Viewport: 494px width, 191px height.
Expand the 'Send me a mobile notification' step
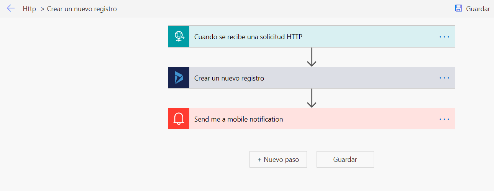238,119
